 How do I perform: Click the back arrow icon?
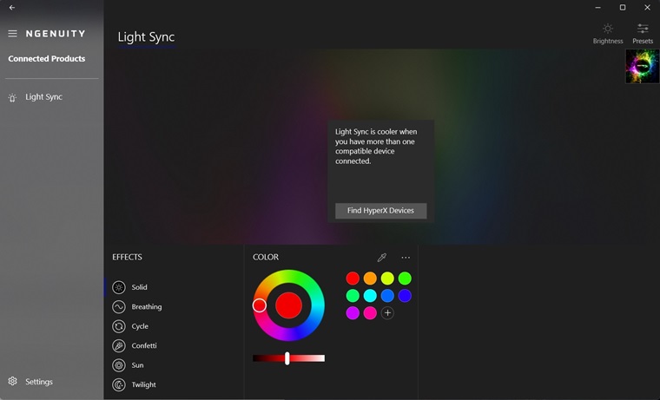(x=12, y=7)
